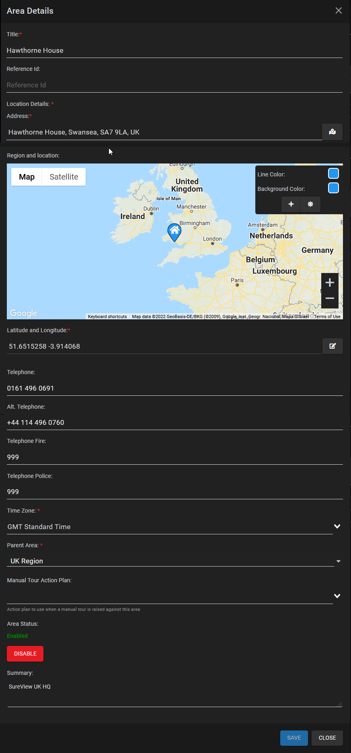Viewport: 351px width, 753px height.
Task: Open the Terms of Use map link
Action: (327, 317)
